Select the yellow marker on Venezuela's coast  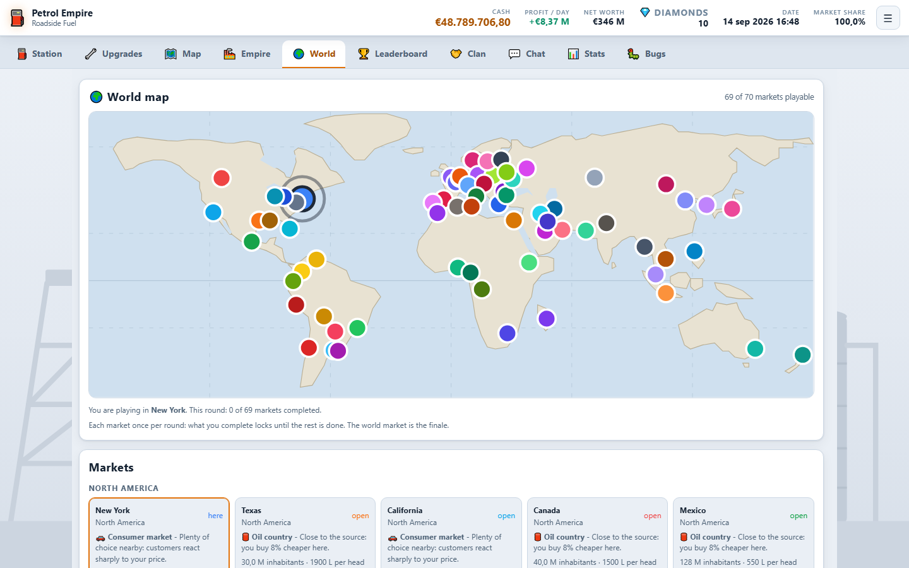[316, 259]
